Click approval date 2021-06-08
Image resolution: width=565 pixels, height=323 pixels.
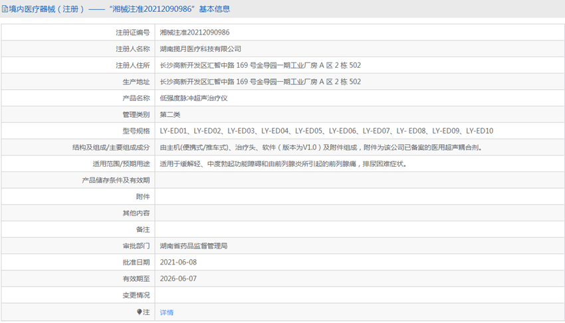[178, 262]
